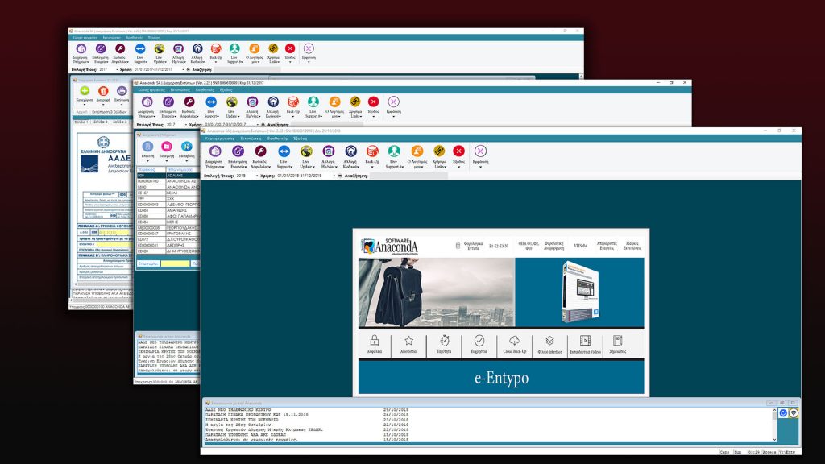The height and width of the screenshot is (464, 825).
Task: Open Βοηθητικές menu in front window
Action: pos(277,139)
